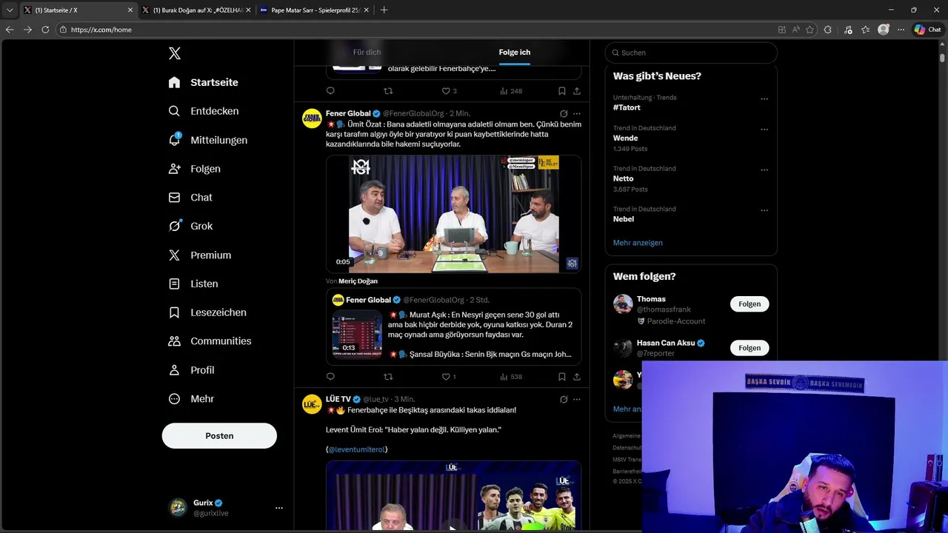Viewport: 948px width, 533px height.
Task: View stats showing 248 views
Action: click(x=511, y=91)
